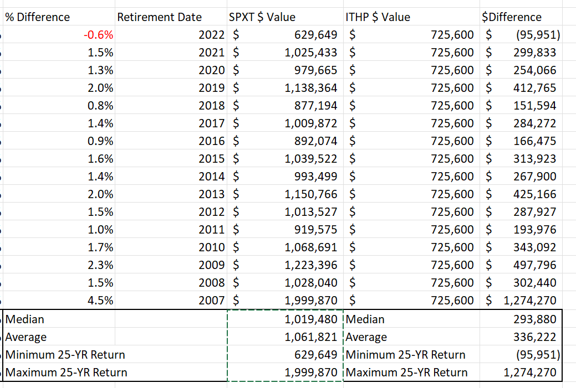Screen dimensions: 576x388
Task: Click the retirement date 2020 cell
Action: coord(171,70)
